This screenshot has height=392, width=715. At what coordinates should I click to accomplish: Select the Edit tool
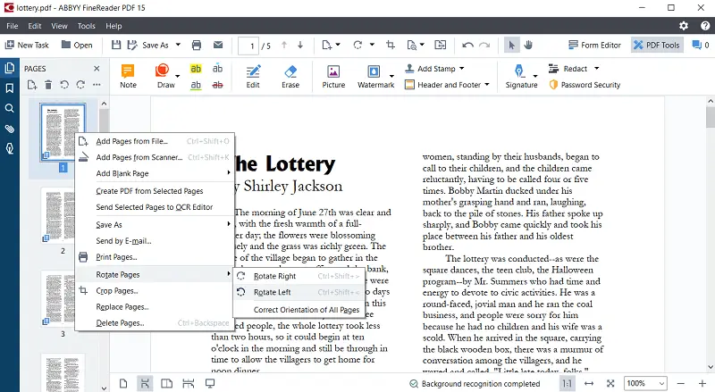coord(253,77)
